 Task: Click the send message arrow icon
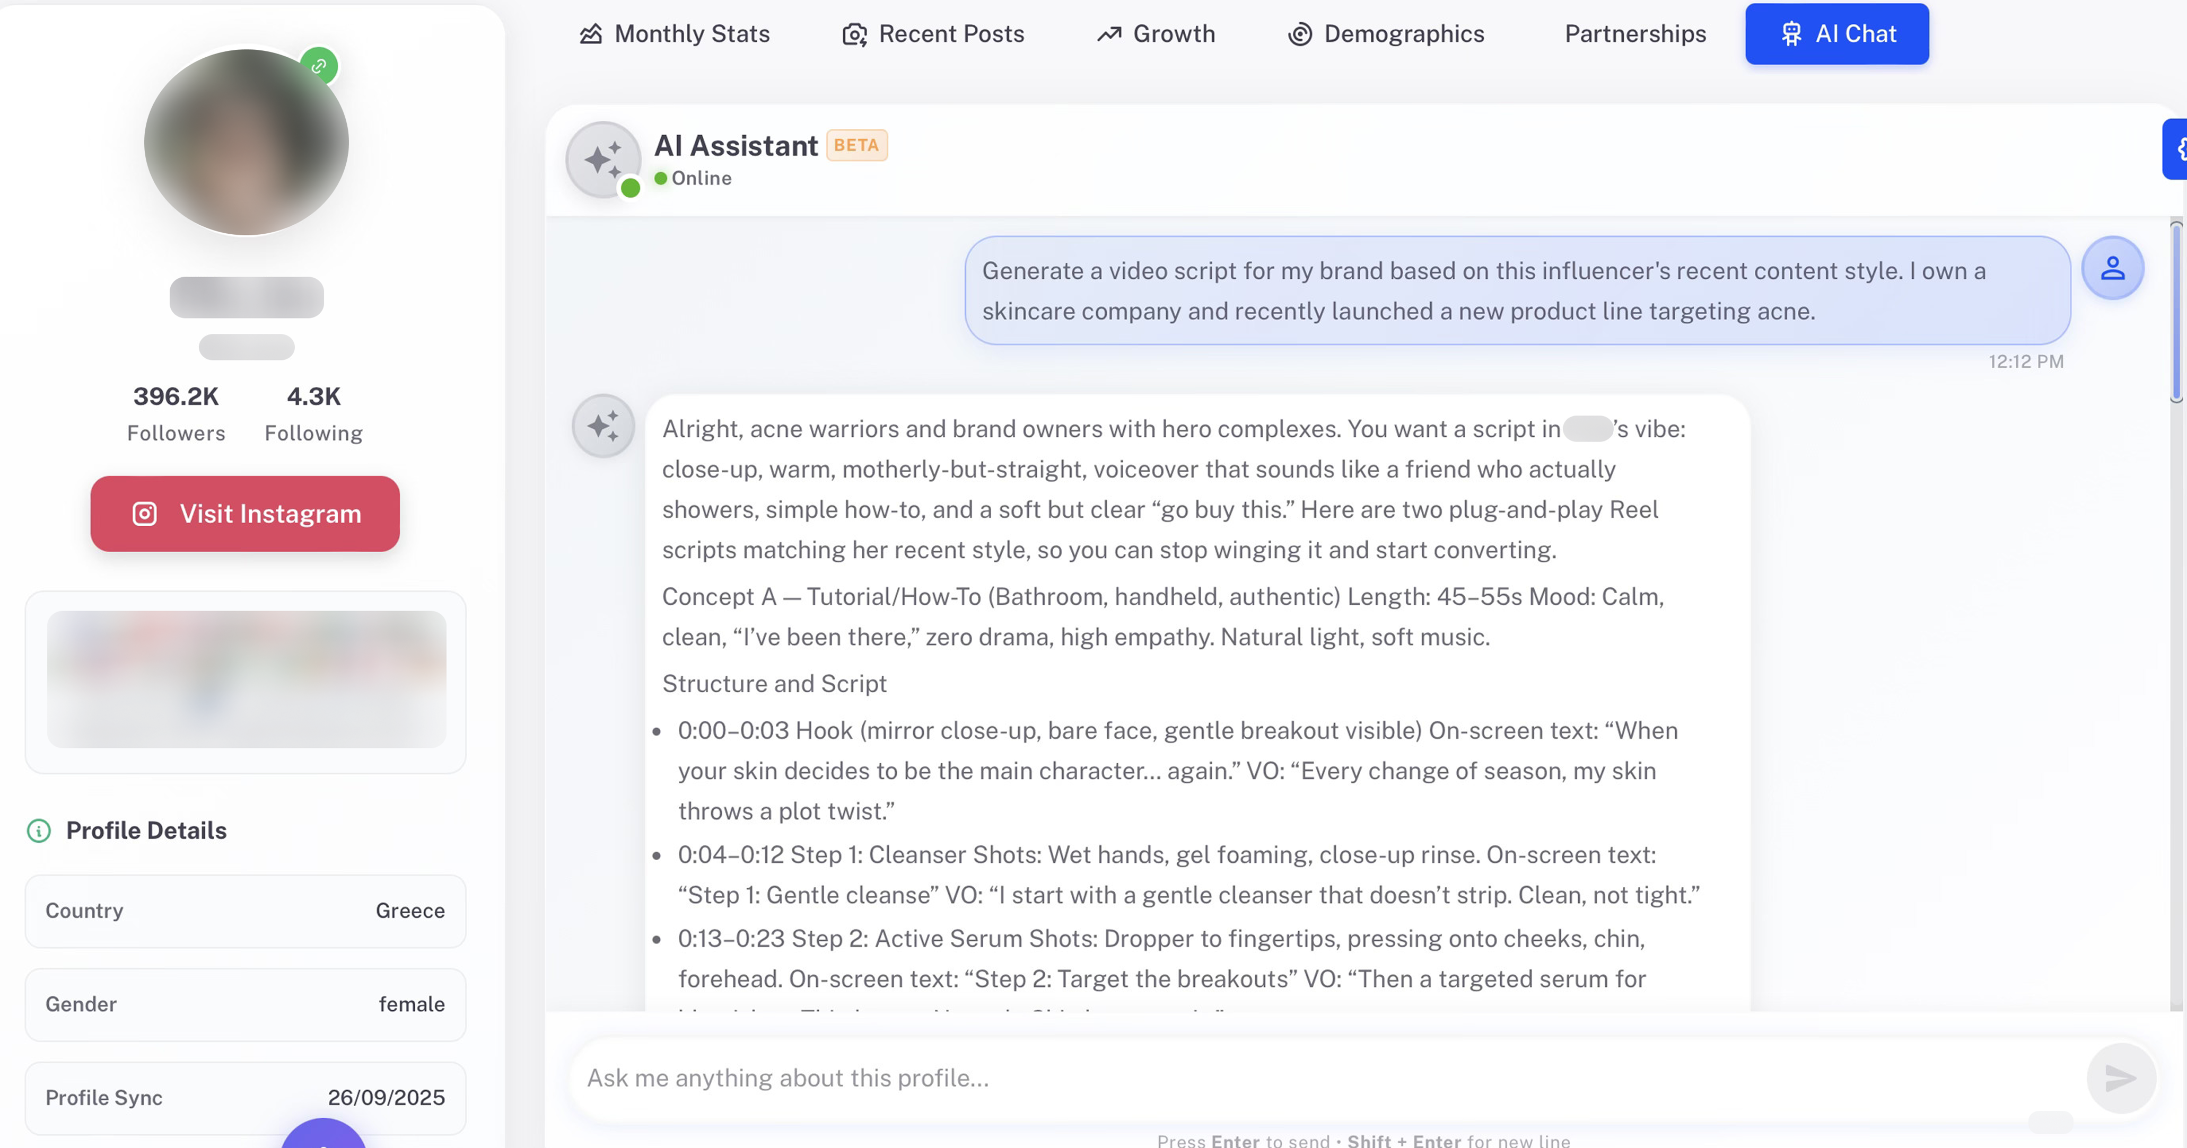click(2120, 1078)
